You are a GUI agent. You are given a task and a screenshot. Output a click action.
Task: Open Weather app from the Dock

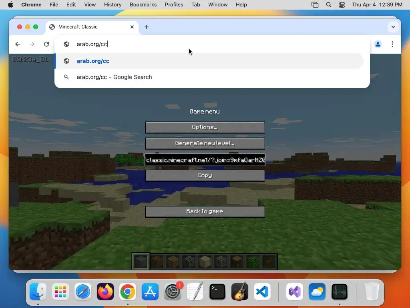point(317,292)
